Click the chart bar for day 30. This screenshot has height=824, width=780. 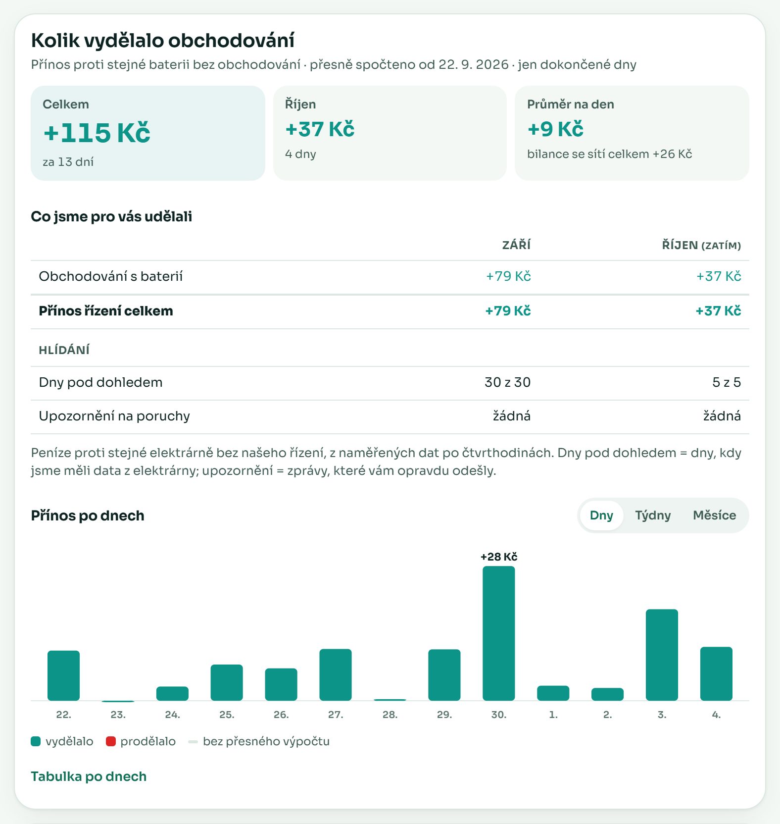499,633
